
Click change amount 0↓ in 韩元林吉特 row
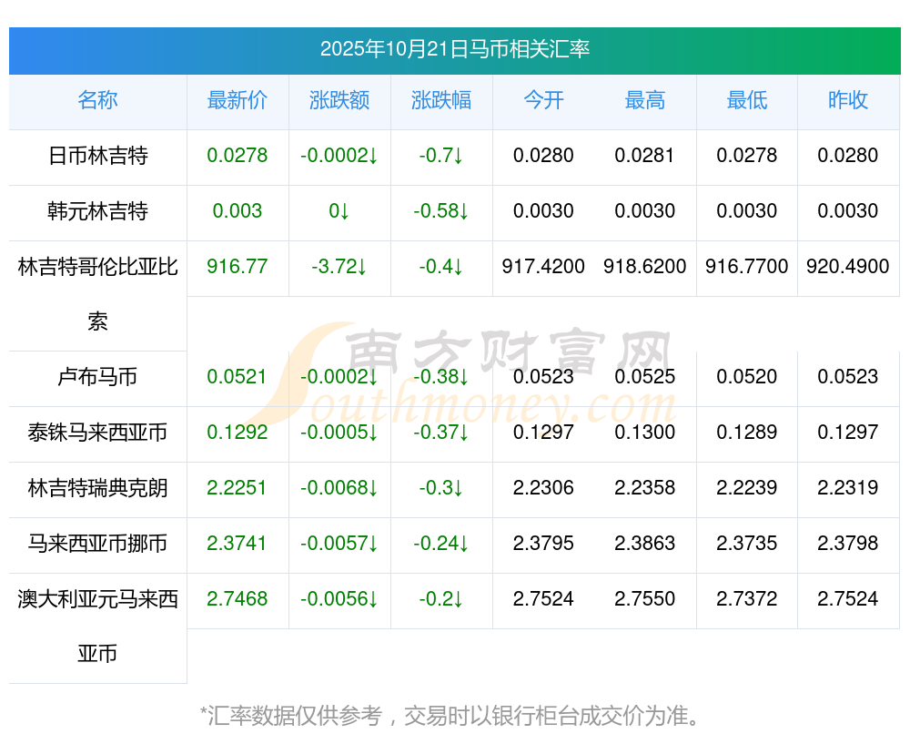coord(339,211)
